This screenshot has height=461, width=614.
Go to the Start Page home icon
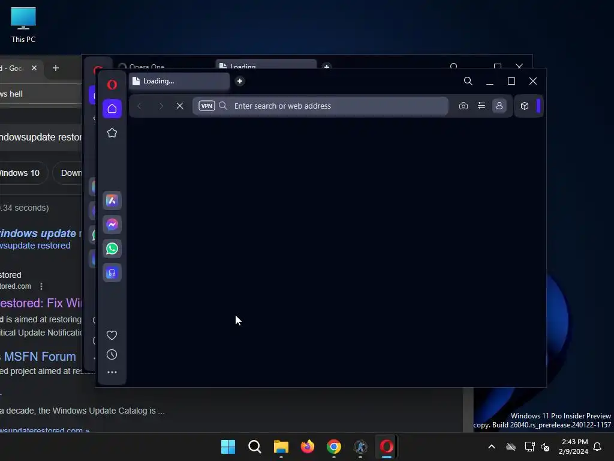(112, 109)
